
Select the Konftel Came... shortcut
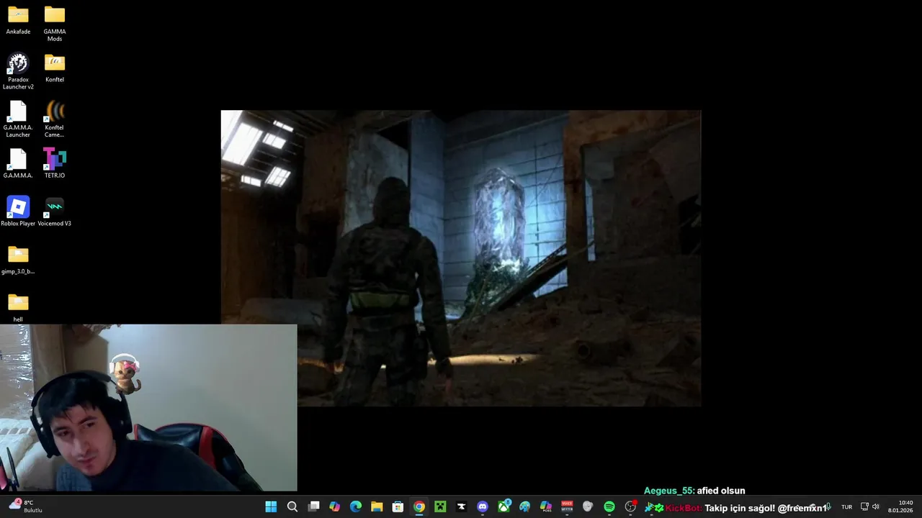coord(55,119)
